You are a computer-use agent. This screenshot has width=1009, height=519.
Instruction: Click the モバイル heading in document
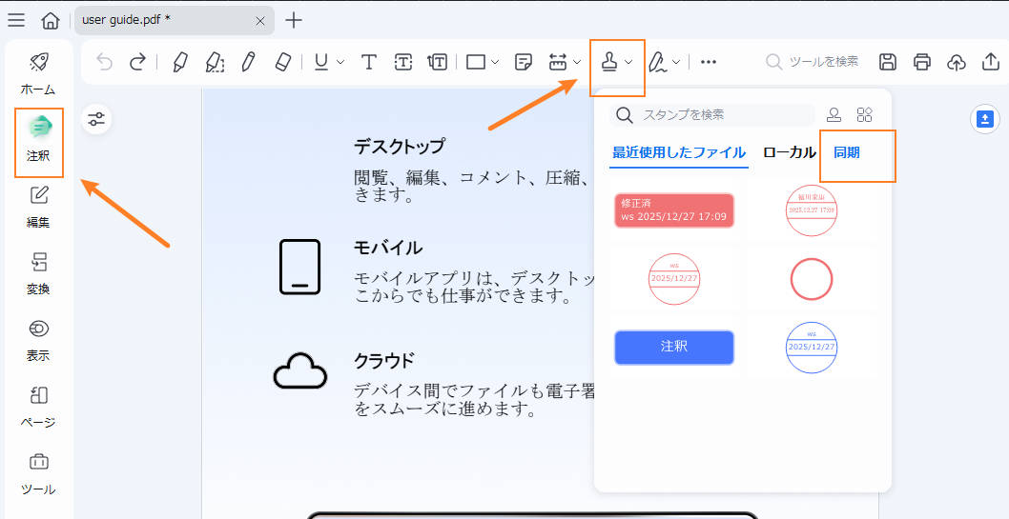click(388, 248)
